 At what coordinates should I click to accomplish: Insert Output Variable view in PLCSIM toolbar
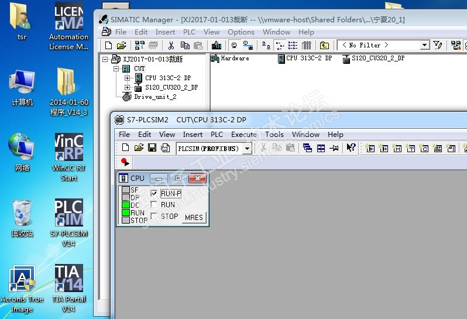pyautogui.click(x=384, y=148)
